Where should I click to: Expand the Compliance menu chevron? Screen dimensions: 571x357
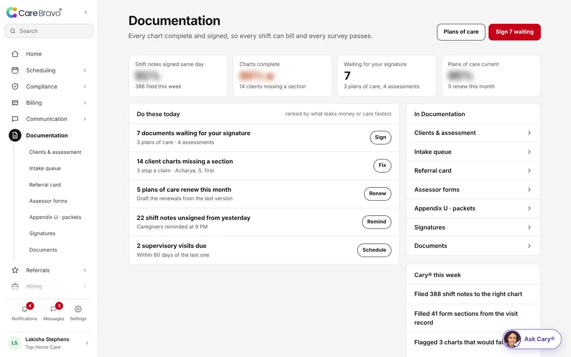tap(85, 86)
